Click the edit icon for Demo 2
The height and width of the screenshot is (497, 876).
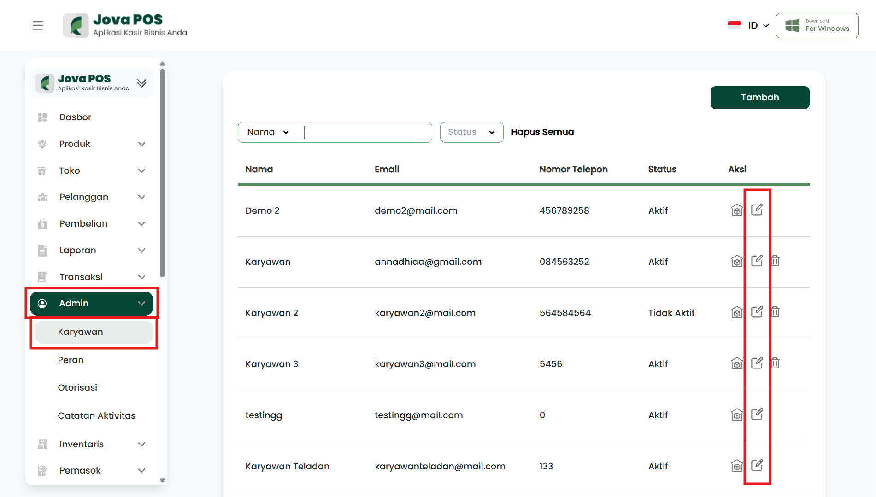coord(757,210)
